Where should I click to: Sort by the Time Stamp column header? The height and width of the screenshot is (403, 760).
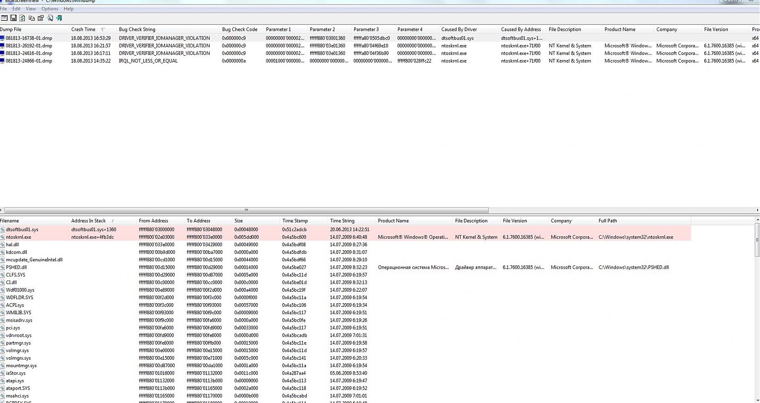tap(304, 221)
